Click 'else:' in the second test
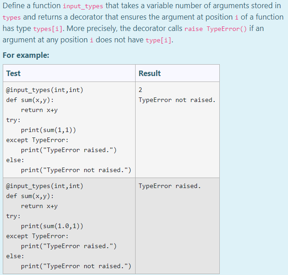288x275 pixels. point(15,256)
